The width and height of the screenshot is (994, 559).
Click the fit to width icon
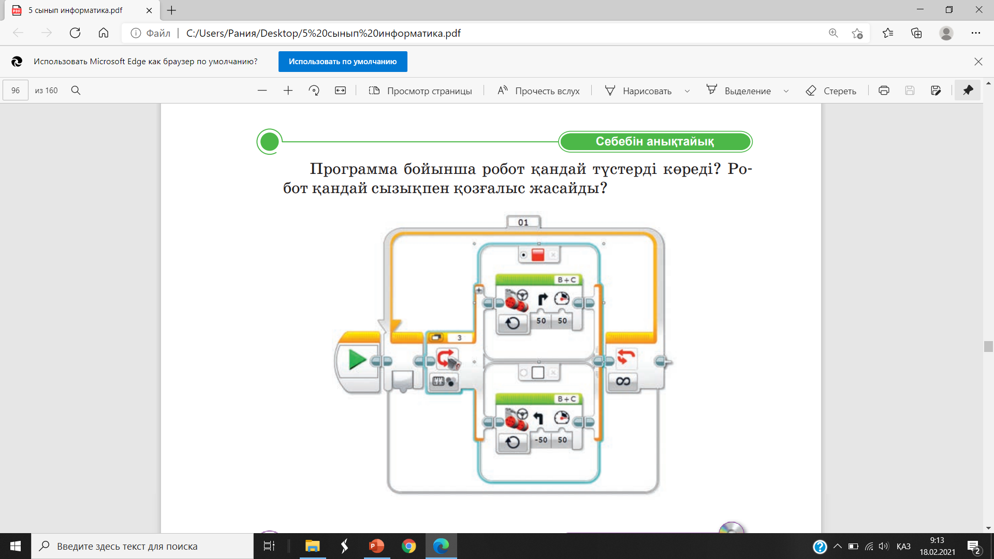pos(340,91)
